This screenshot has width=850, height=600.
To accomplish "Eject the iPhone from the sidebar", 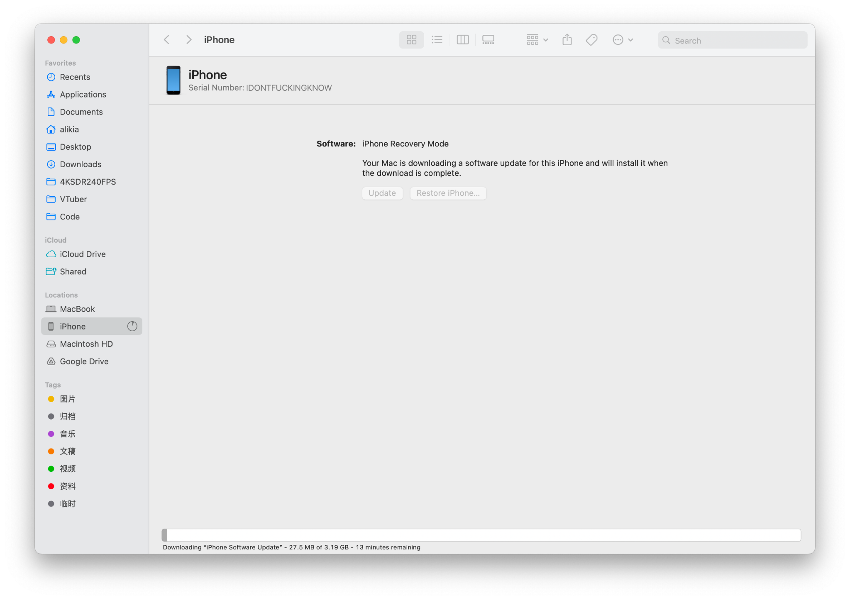I will [x=132, y=326].
